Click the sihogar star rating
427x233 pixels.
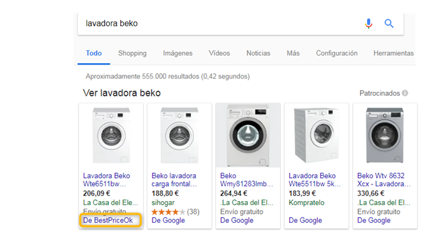coord(168,212)
